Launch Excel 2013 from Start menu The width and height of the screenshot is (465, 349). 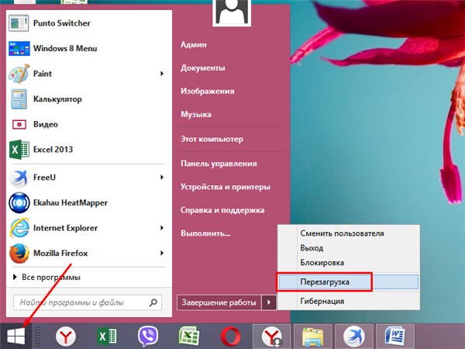click(19, 149)
